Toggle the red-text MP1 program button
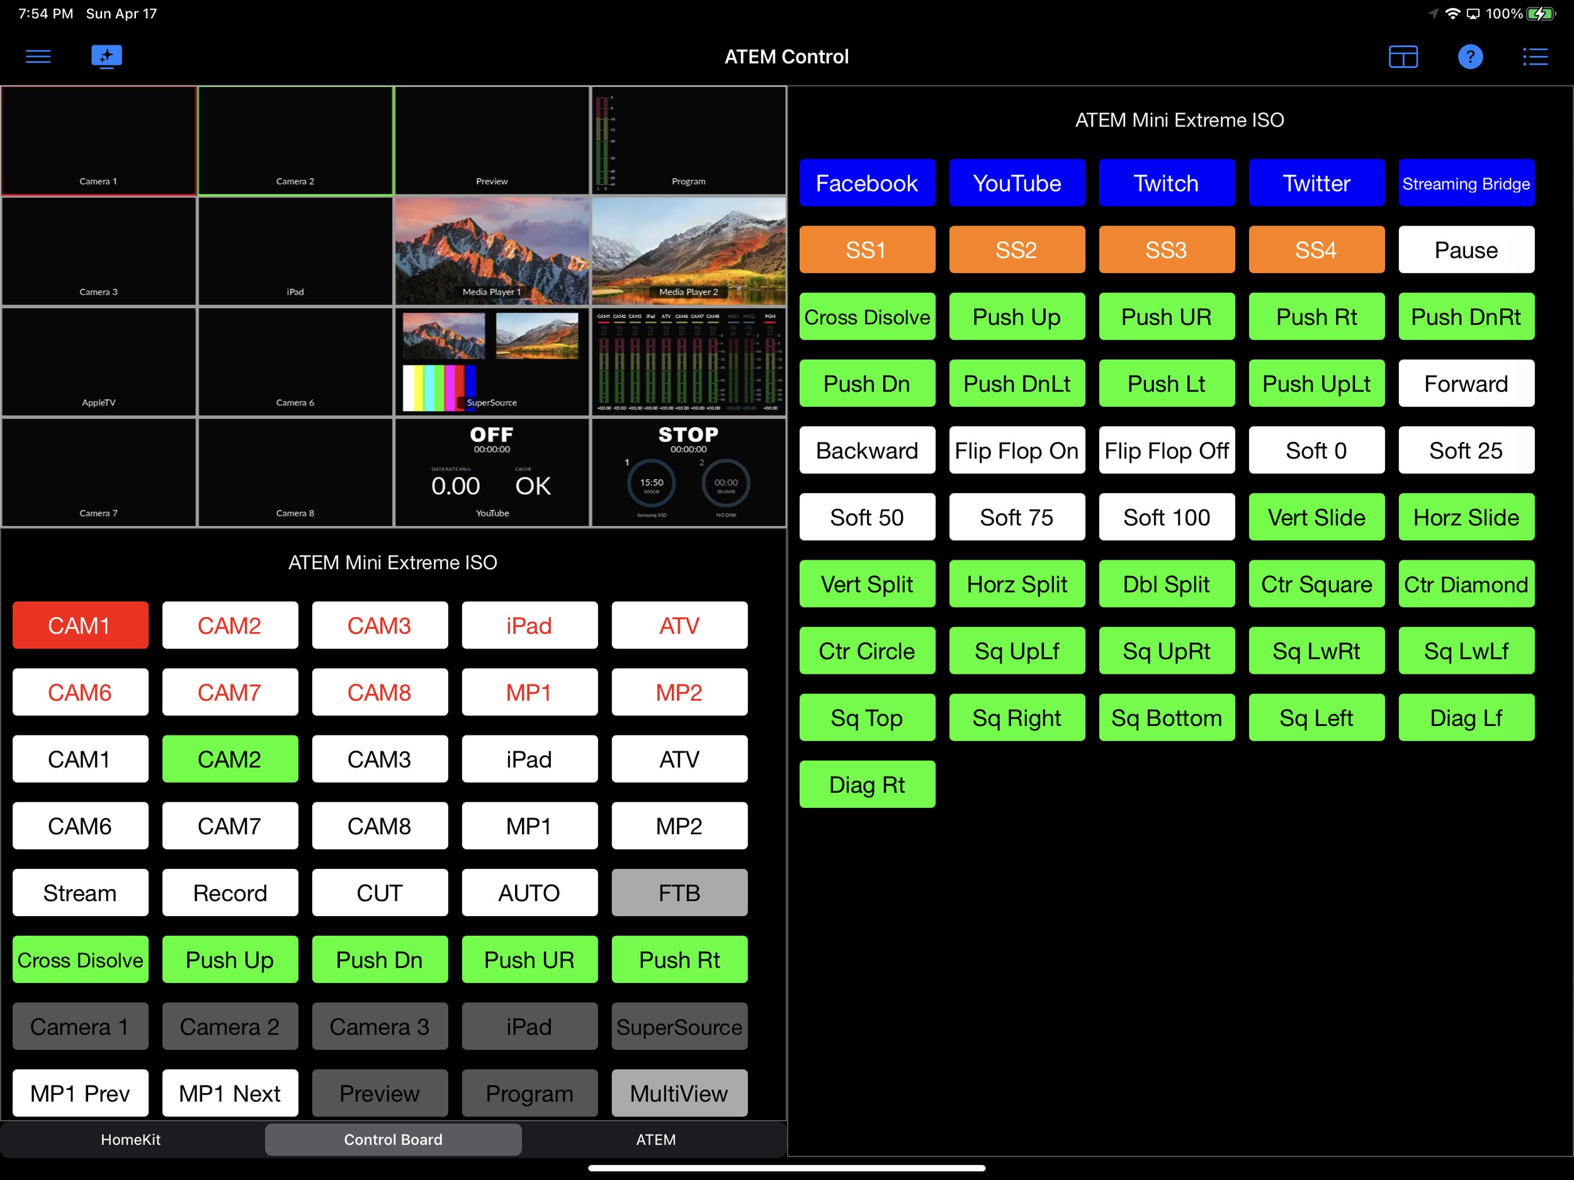This screenshot has width=1574, height=1180. (x=529, y=693)
